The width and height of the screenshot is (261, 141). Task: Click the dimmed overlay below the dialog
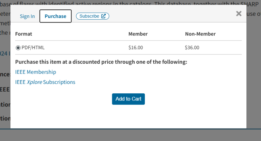(130, 135)
